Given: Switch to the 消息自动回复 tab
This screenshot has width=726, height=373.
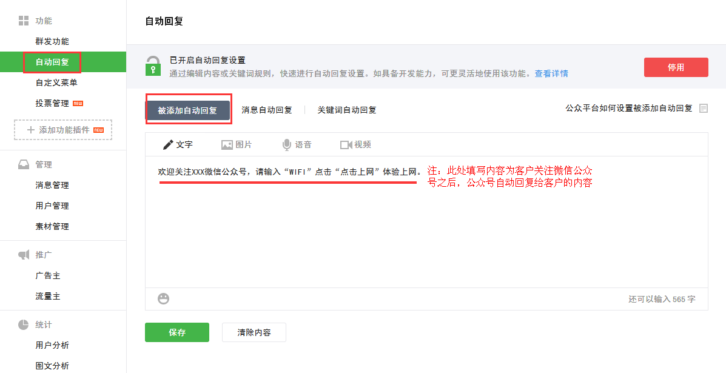Looking at the screenshot, I should pyautogui.click(x=267, y=110).
